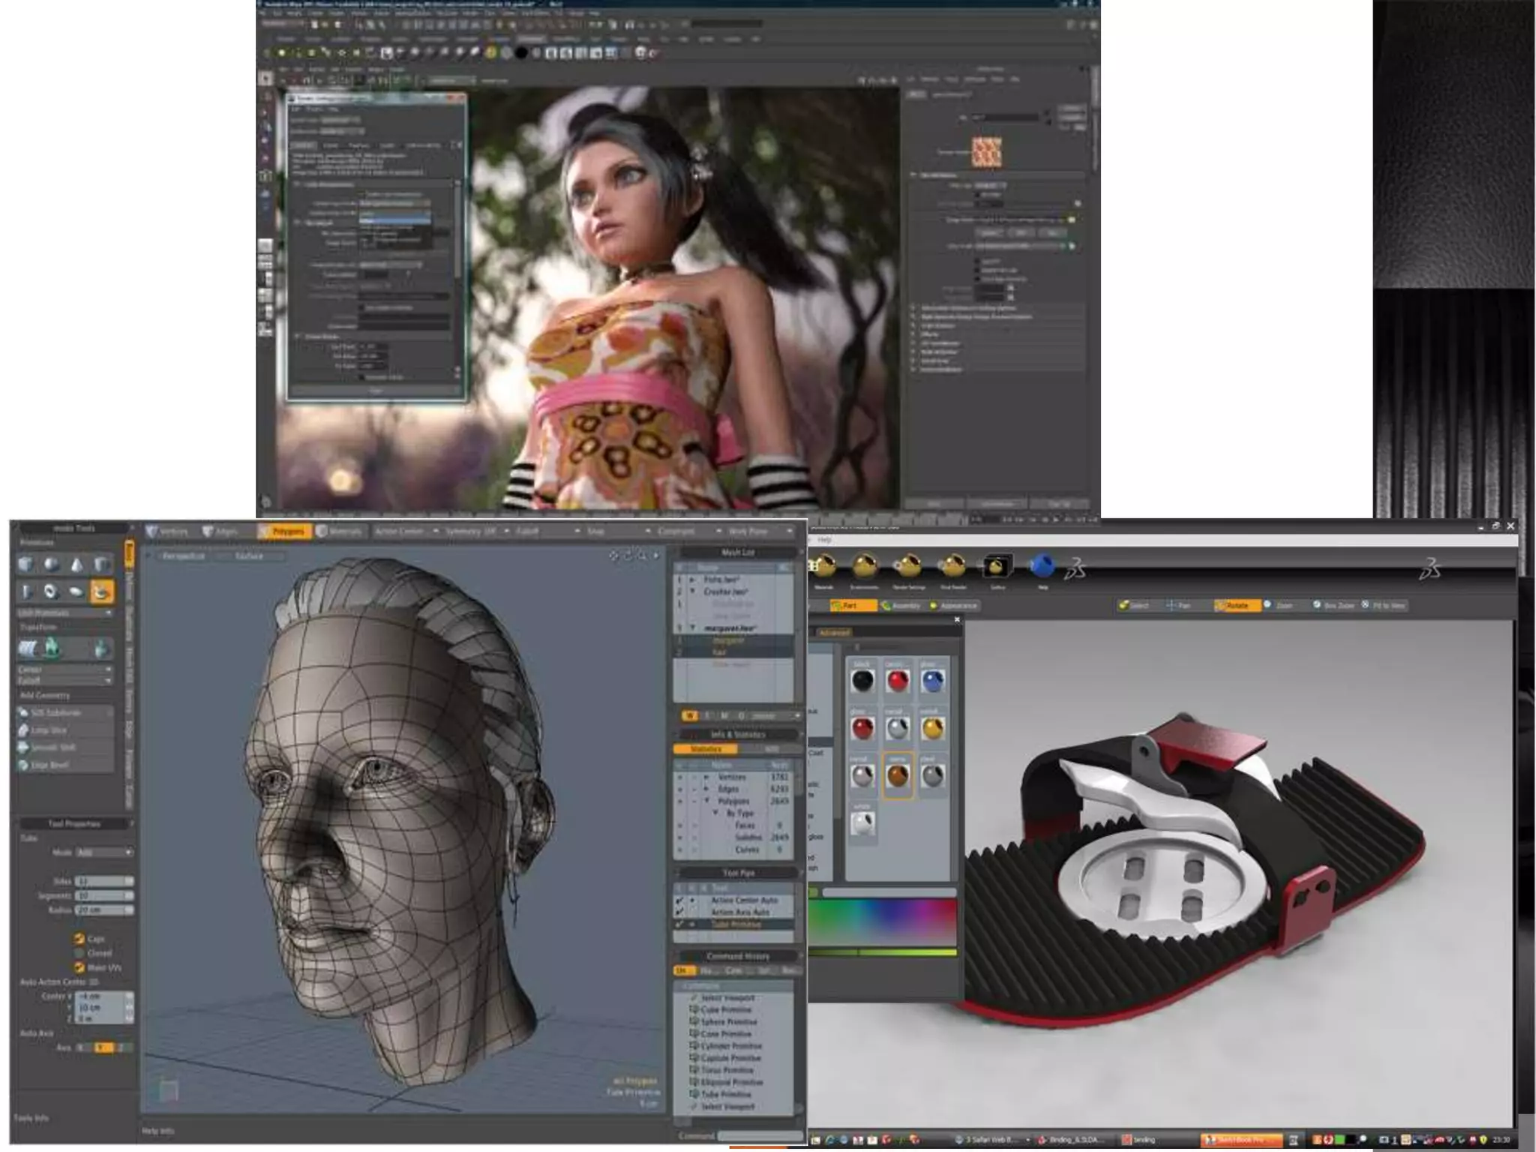Image resolution: width=1536 pixels, height=1152 pixels.
Task: Toggle the Make UVs checkbox
Action: tap(79, 967)
